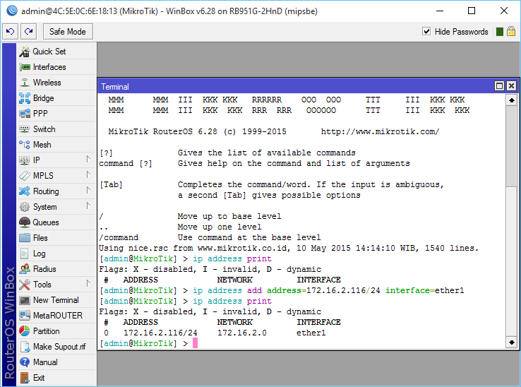
Task: Click the terminal vertical scrollbar thumb
Action: [x=512, y=146]
